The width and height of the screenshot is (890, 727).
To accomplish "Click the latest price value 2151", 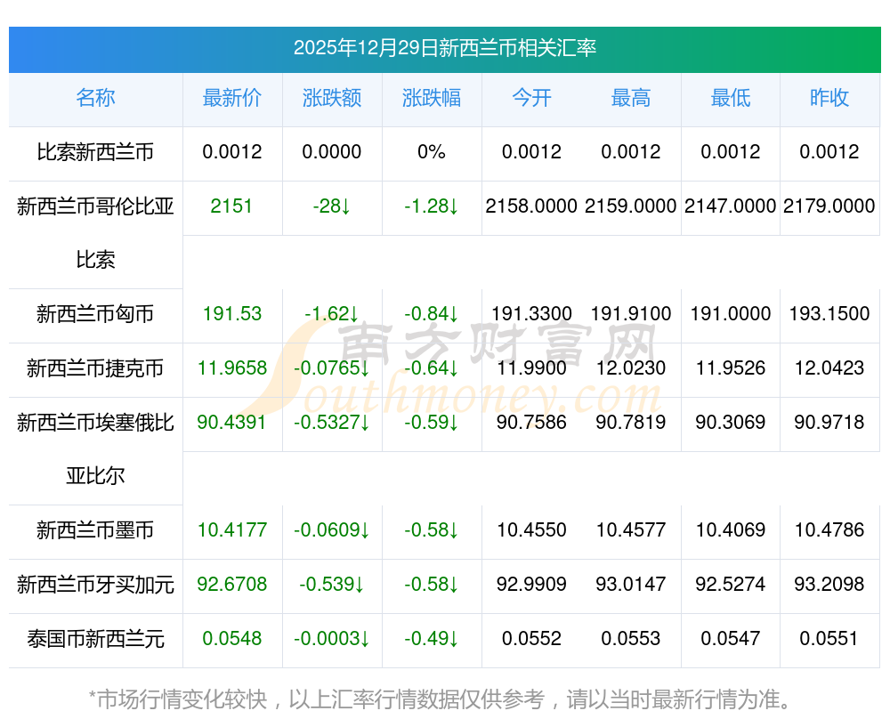I will click(x=232, y=206).
